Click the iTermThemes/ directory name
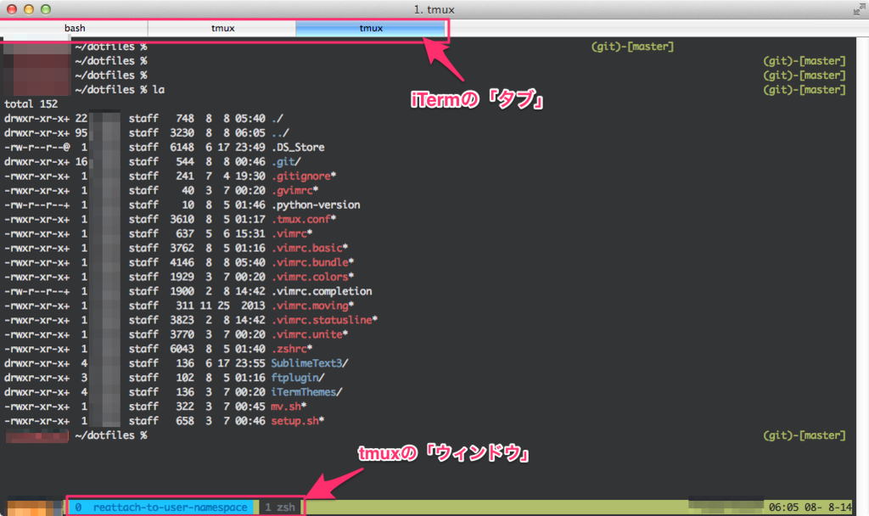869x516 pixels. 307,392
